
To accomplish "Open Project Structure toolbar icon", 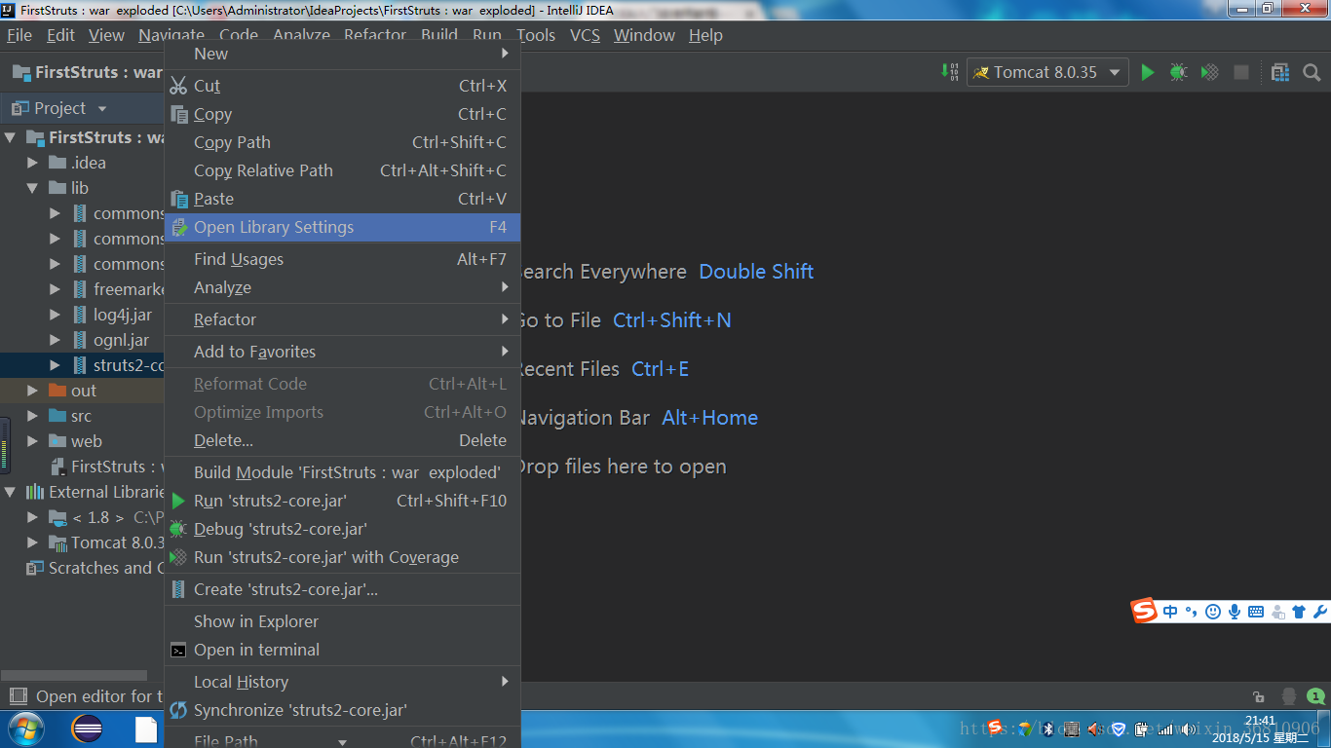I will pyautogui.click(x=1280, y=72).
